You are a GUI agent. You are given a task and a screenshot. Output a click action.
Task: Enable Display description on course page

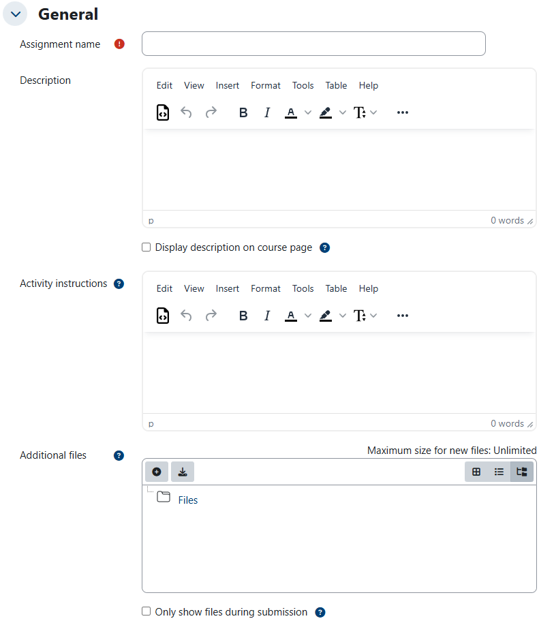pyautogui.click(x=147, y=247)
